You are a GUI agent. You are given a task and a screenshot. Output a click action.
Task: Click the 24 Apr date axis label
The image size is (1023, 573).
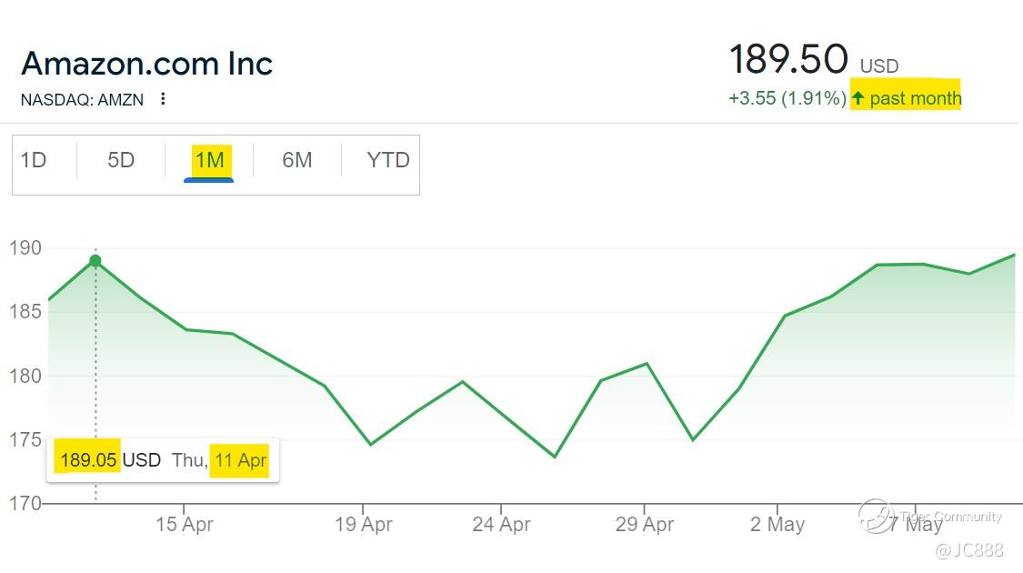point(501,525)
